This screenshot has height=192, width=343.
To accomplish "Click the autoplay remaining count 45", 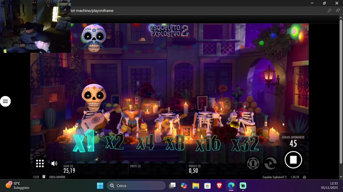I will pyautogui.click(x=293, y=144).
